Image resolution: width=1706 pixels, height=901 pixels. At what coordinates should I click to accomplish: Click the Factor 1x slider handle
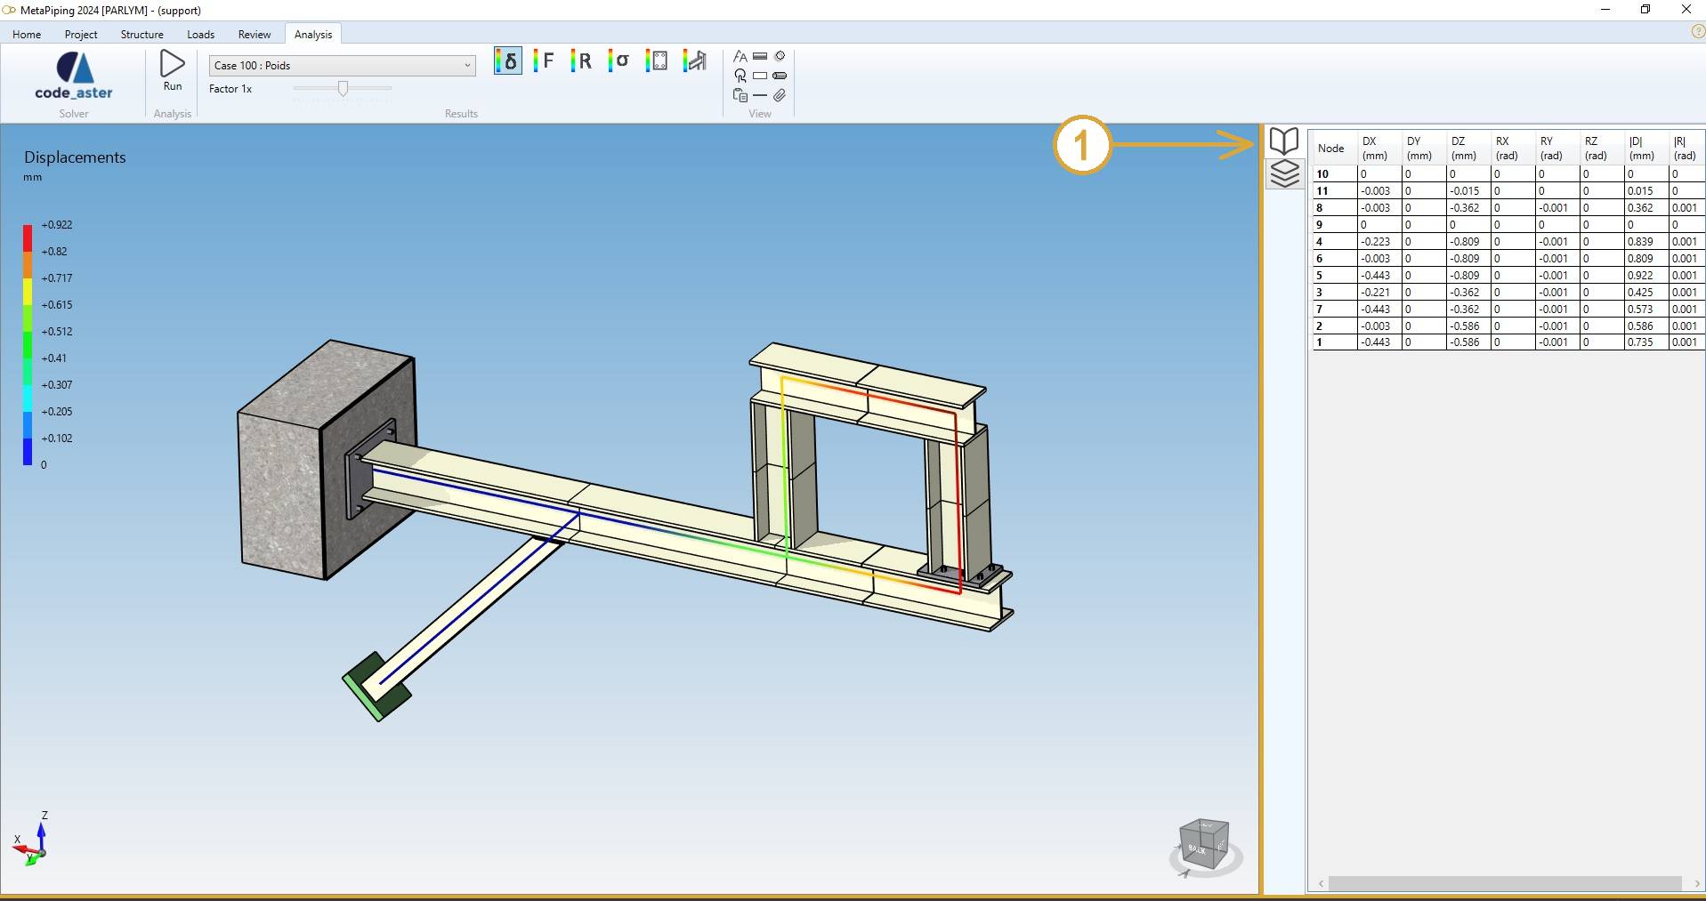pos(343,88)
